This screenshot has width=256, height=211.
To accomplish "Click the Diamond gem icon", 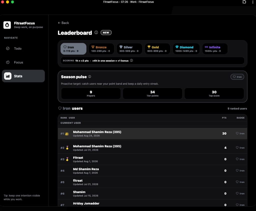I will [177, 47].
